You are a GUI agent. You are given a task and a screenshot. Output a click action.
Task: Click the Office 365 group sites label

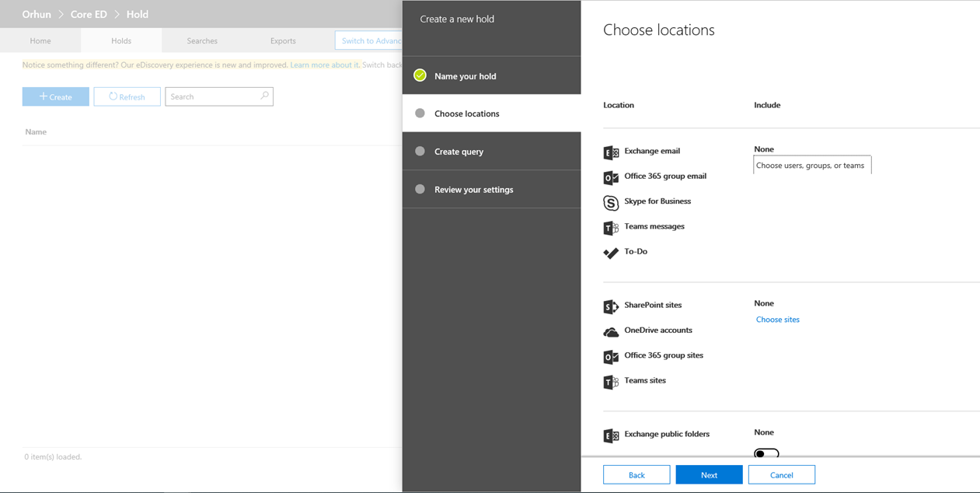(664, 355)
